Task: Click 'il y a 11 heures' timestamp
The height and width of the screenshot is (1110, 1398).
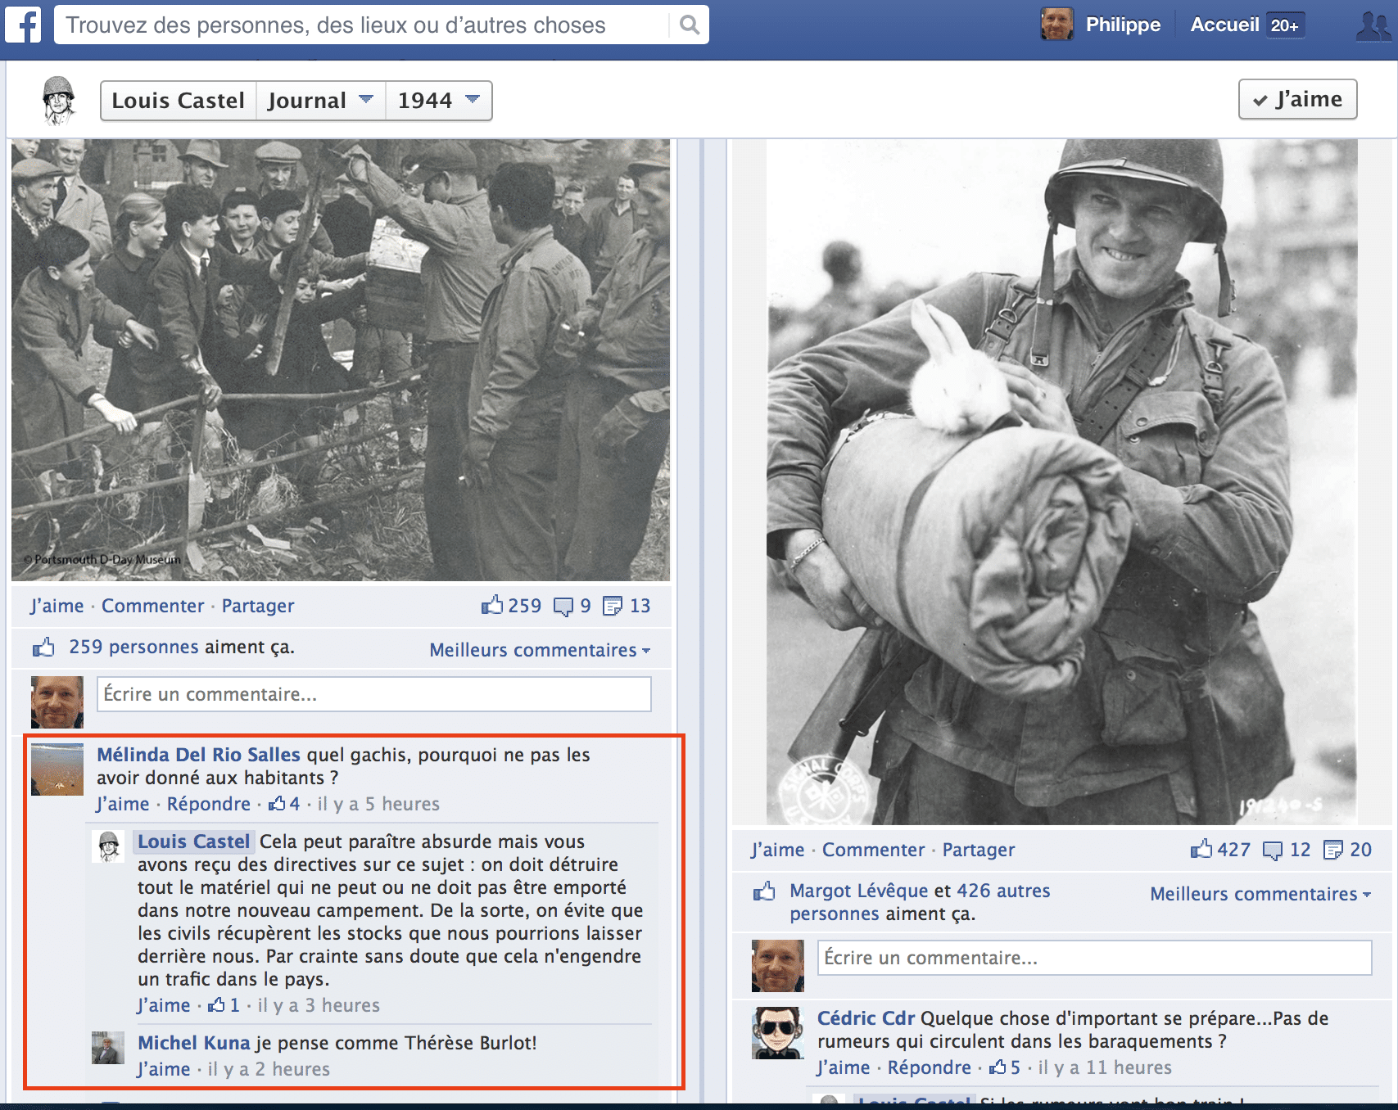Action: coord(1105,1067)
